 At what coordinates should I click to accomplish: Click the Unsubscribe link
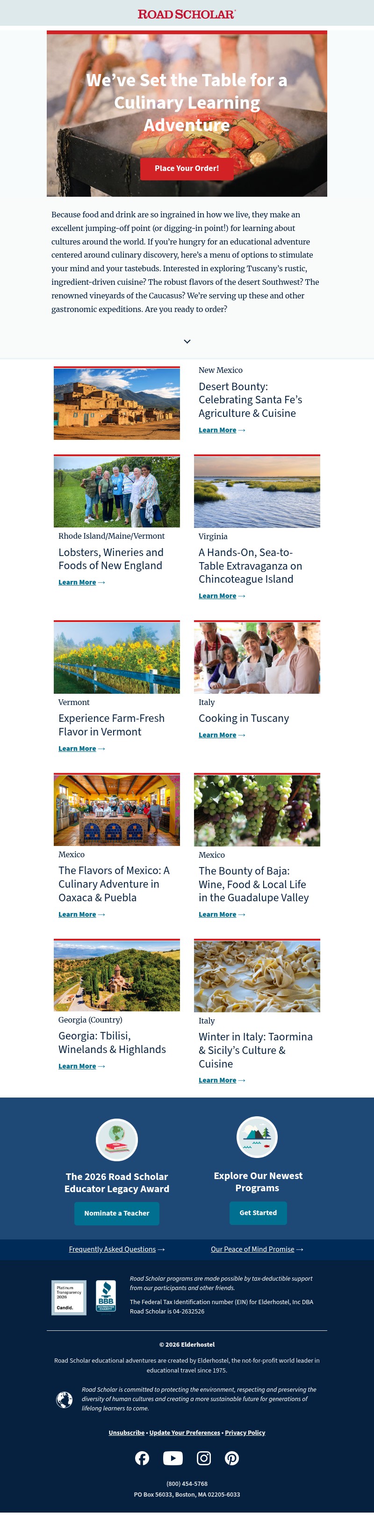tap(126, 1432)
